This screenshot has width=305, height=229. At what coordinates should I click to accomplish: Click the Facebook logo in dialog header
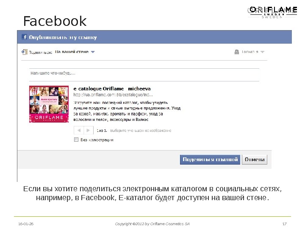24,37
